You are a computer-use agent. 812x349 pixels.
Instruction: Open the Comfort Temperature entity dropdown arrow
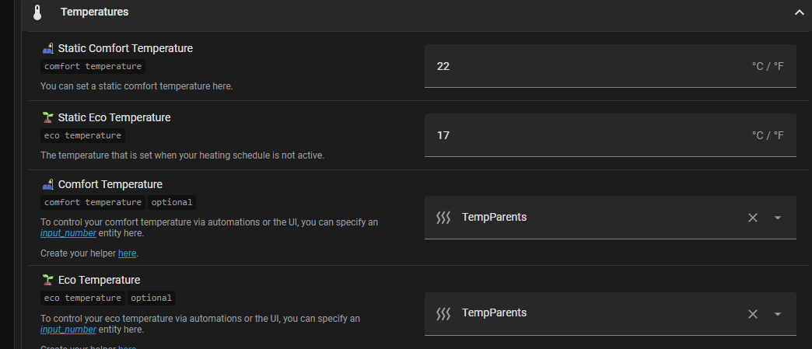pyautogui.click(x=778, y=218)
